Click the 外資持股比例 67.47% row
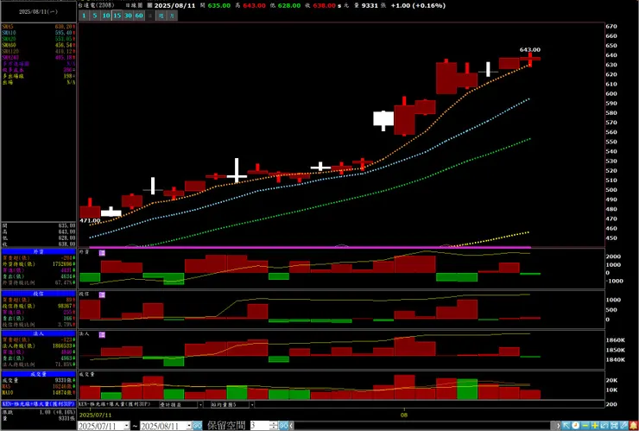 point(39,282)
